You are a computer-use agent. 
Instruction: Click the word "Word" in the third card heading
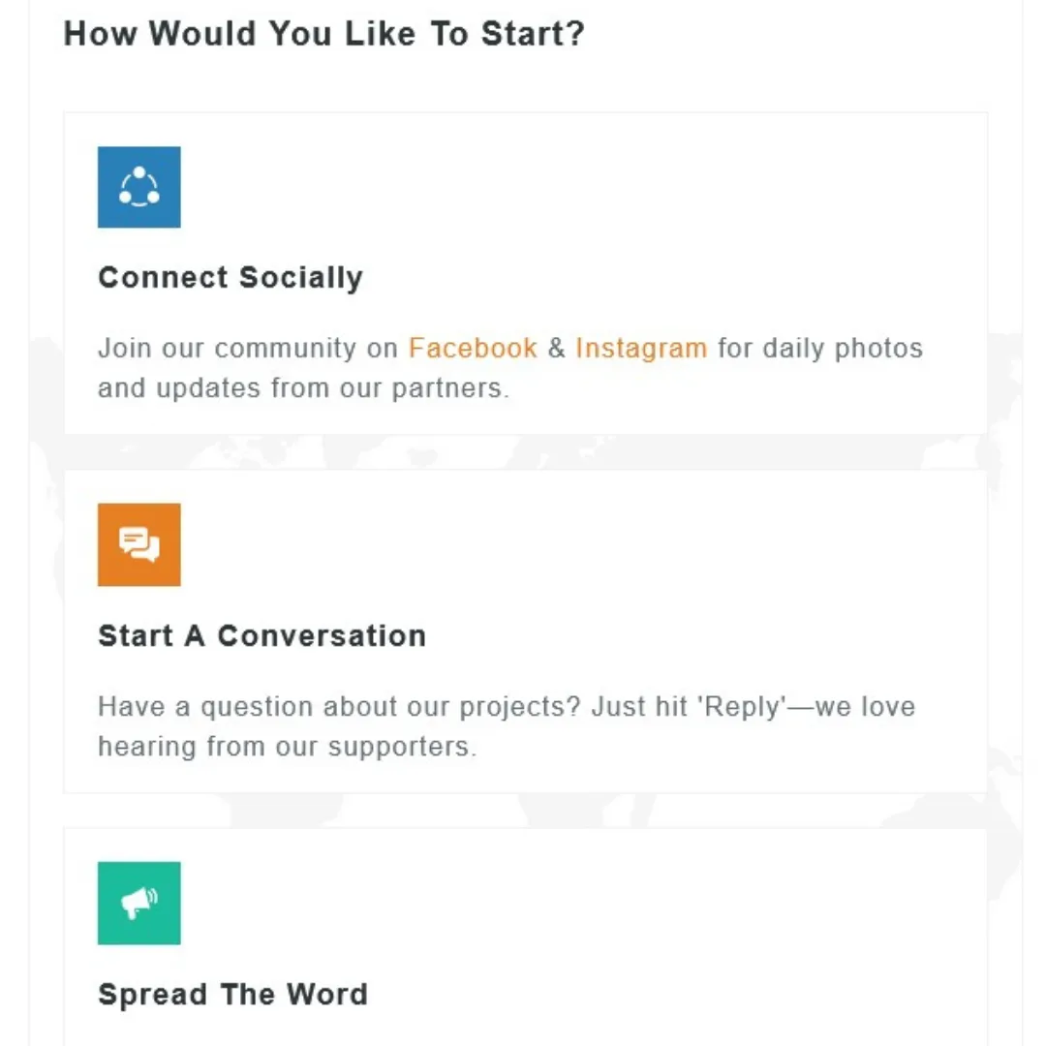[x=326, y=995]
